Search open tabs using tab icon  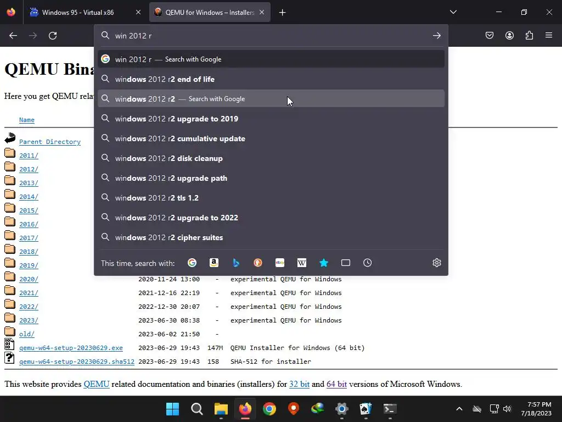(346, 263)
